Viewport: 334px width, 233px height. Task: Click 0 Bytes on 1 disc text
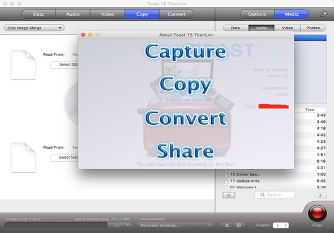coord(23,219)
